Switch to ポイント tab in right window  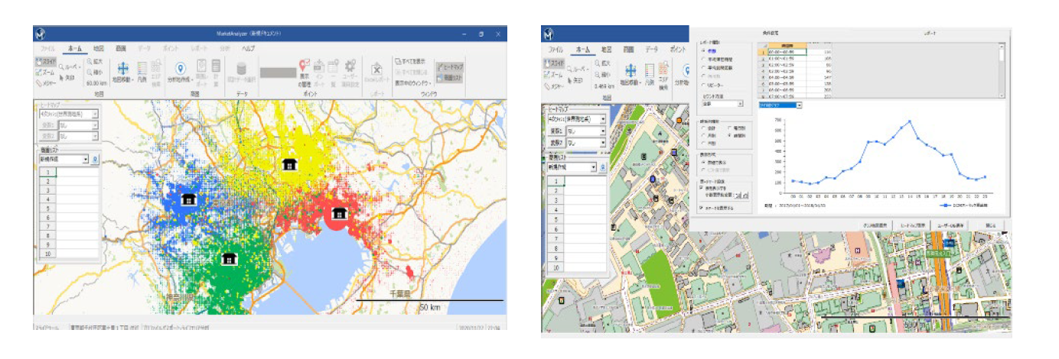(679, 48)
